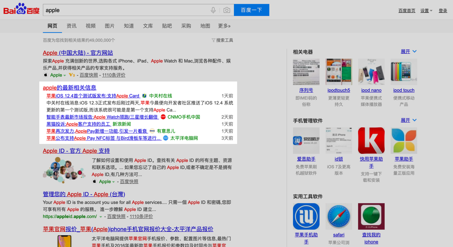Open the ipod nano text link

371,90
